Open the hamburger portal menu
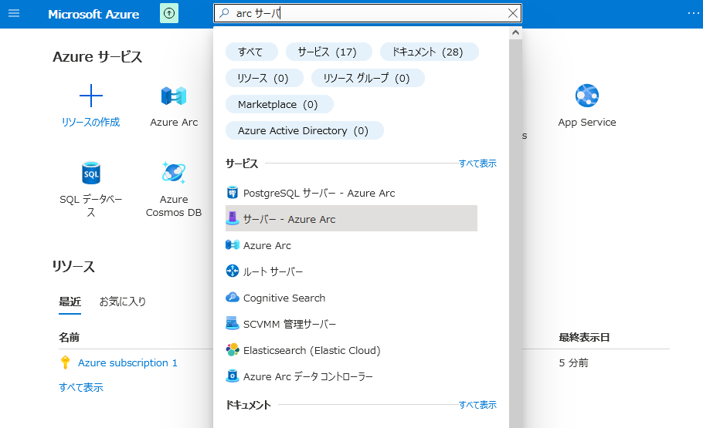This screenshot has width=703, height=428. point(14,13)
